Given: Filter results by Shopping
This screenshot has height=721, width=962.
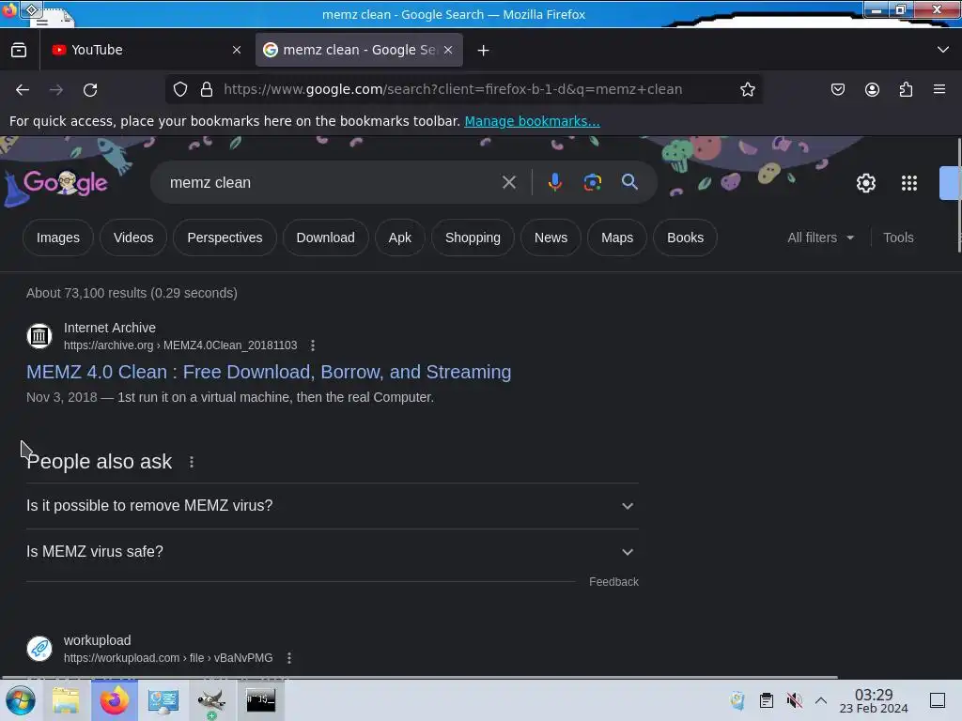Looking at the screenshot, I should click(473, 238).
